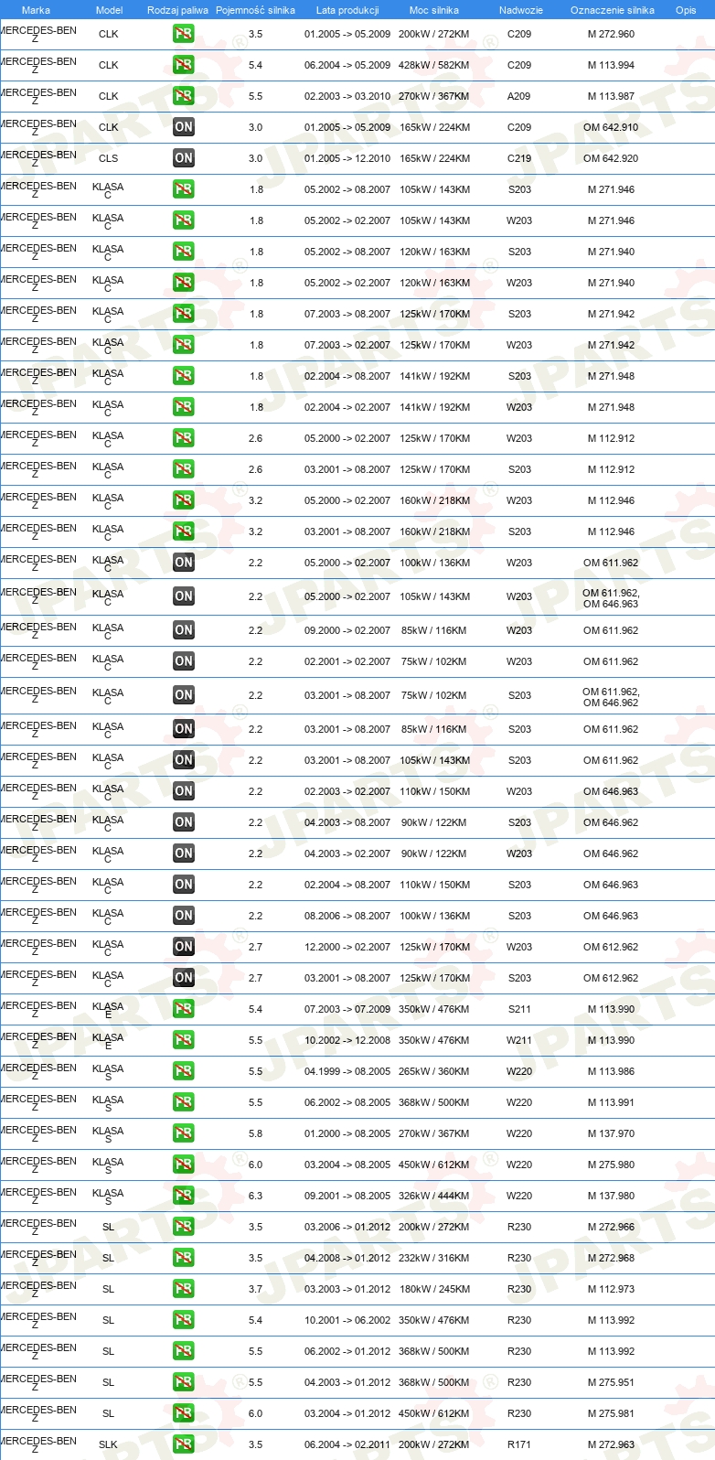Click the SLK model cell
This screenshot has height=1460, width=715.
[108, 1444]
